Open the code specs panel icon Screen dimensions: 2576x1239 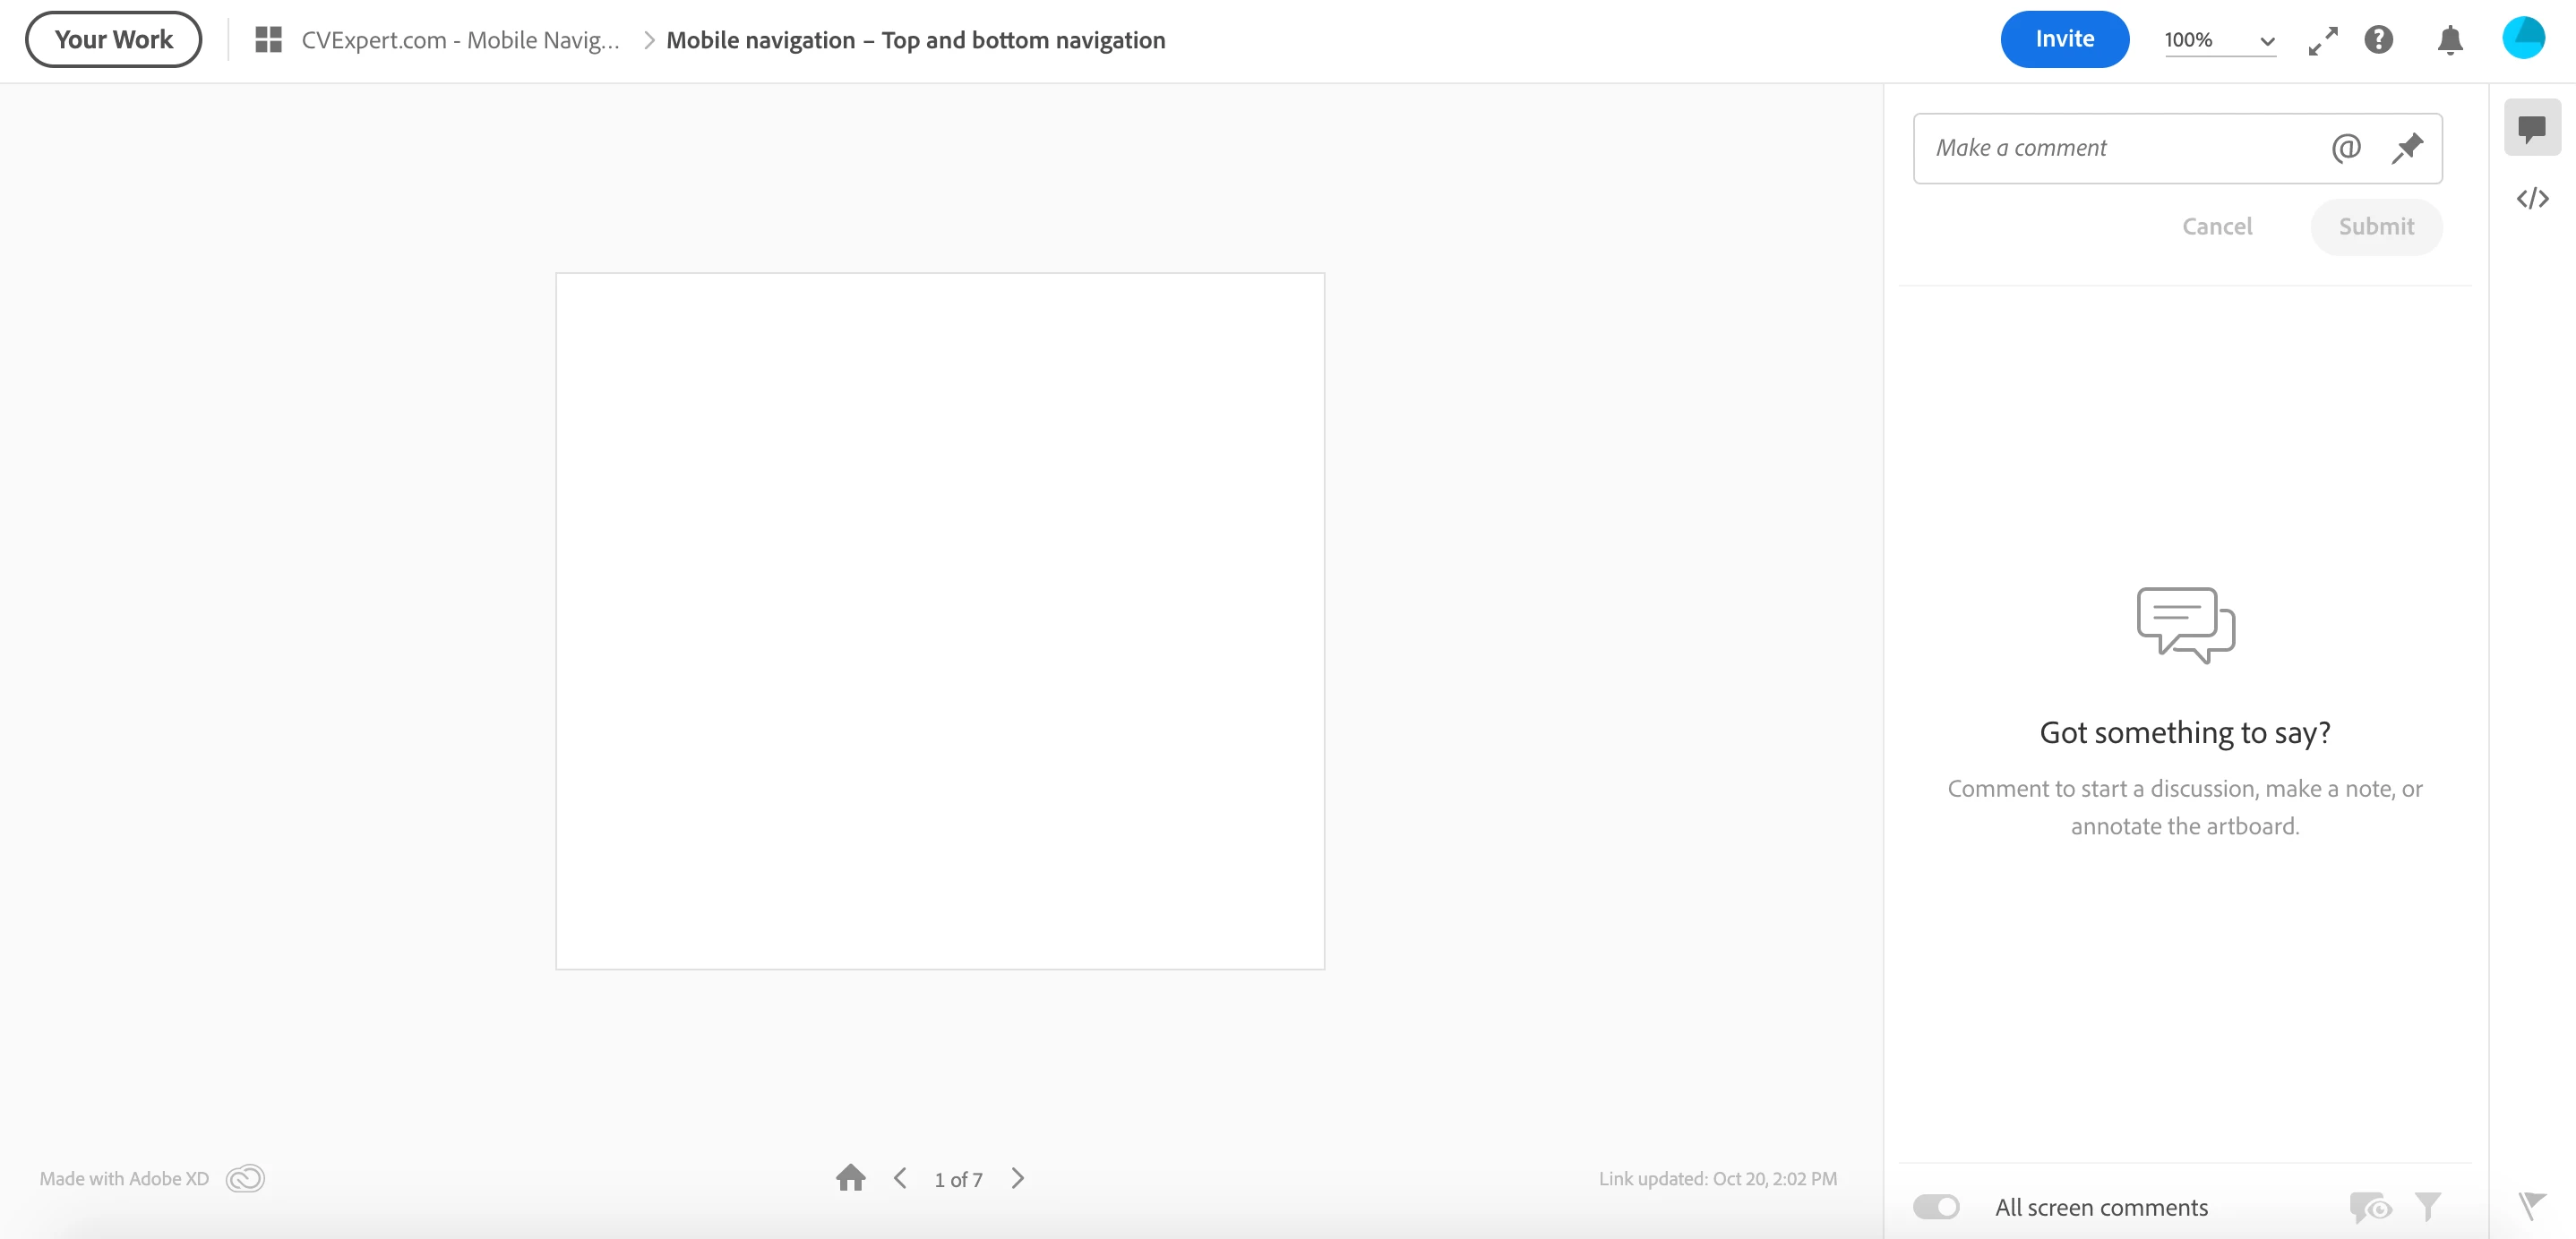point(2531,199)
